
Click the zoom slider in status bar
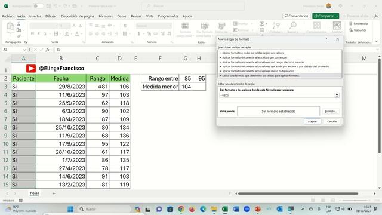point(355,201)
